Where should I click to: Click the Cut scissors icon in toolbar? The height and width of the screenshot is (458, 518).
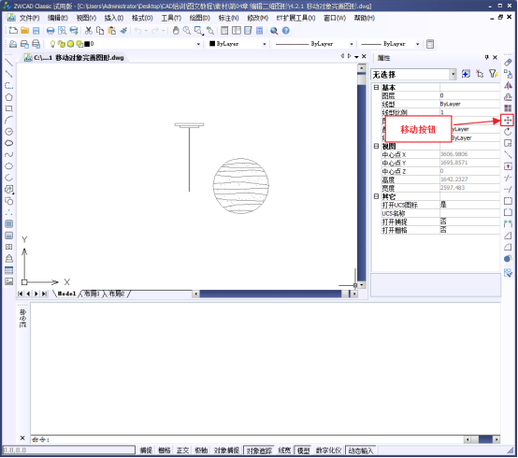pos(88,31)
